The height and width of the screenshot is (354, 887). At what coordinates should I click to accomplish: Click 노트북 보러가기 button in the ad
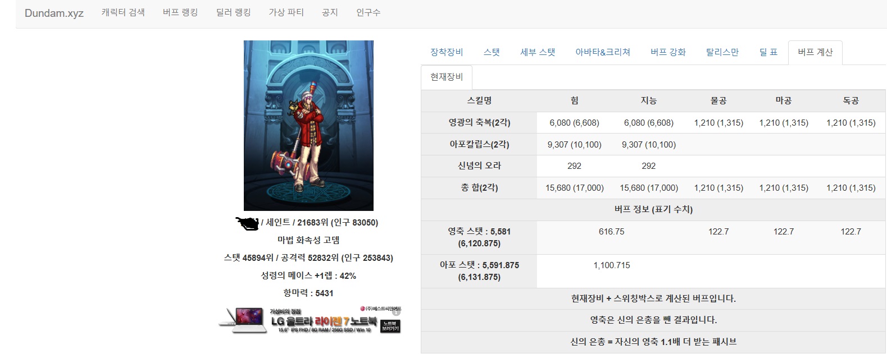(x=390, y=327)
